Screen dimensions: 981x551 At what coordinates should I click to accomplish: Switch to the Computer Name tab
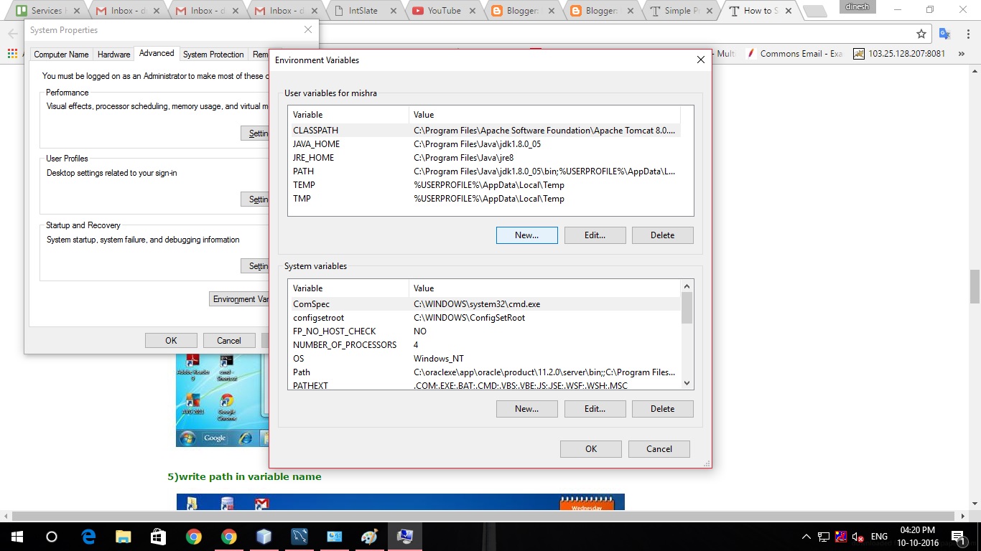(x=61, y=54)
